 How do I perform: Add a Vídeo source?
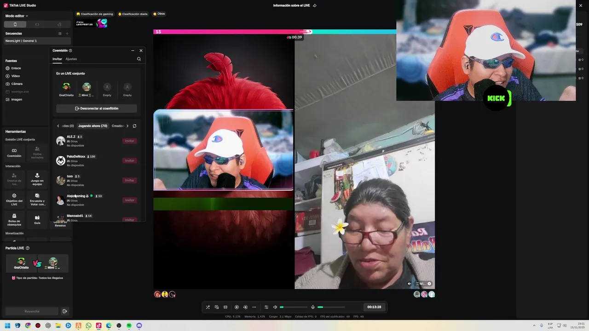coord(13,76)
